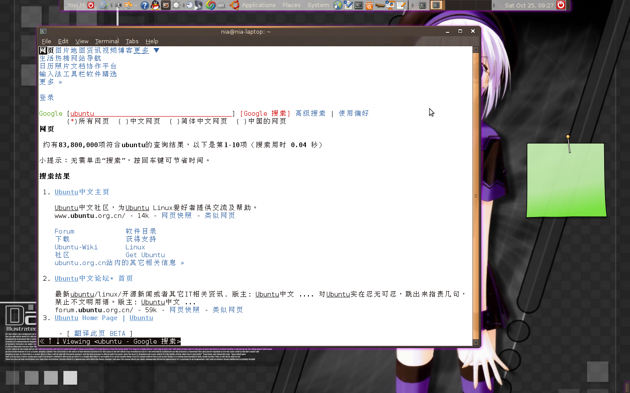
Task: Launch the terminal launcher next to the browser icon
Action: point(359,5)
